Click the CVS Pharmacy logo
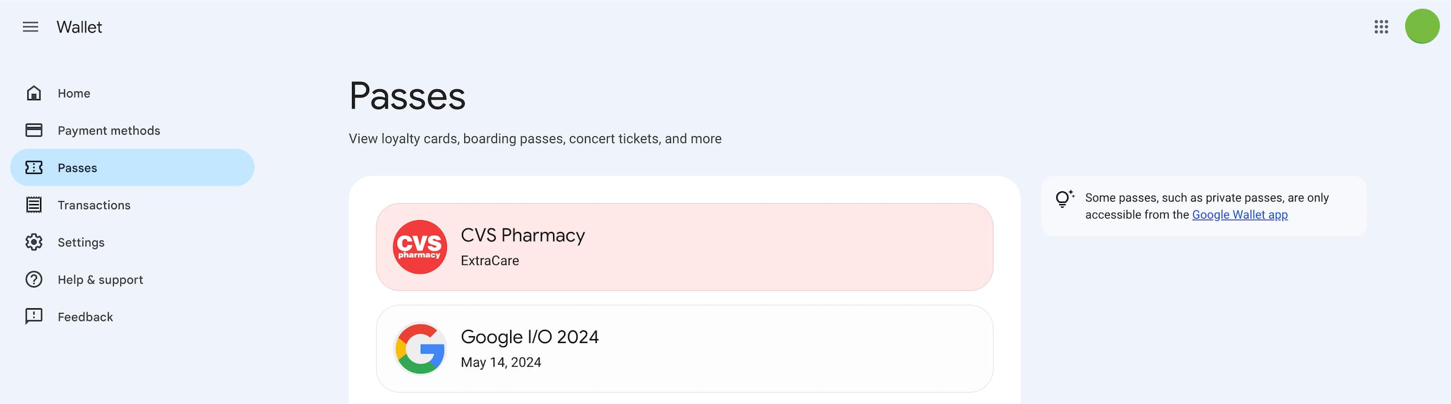 (x=420, y=247)
